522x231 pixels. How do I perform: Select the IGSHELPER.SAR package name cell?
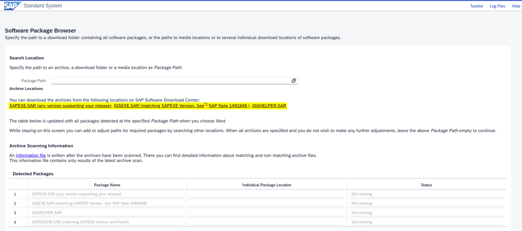106,213
